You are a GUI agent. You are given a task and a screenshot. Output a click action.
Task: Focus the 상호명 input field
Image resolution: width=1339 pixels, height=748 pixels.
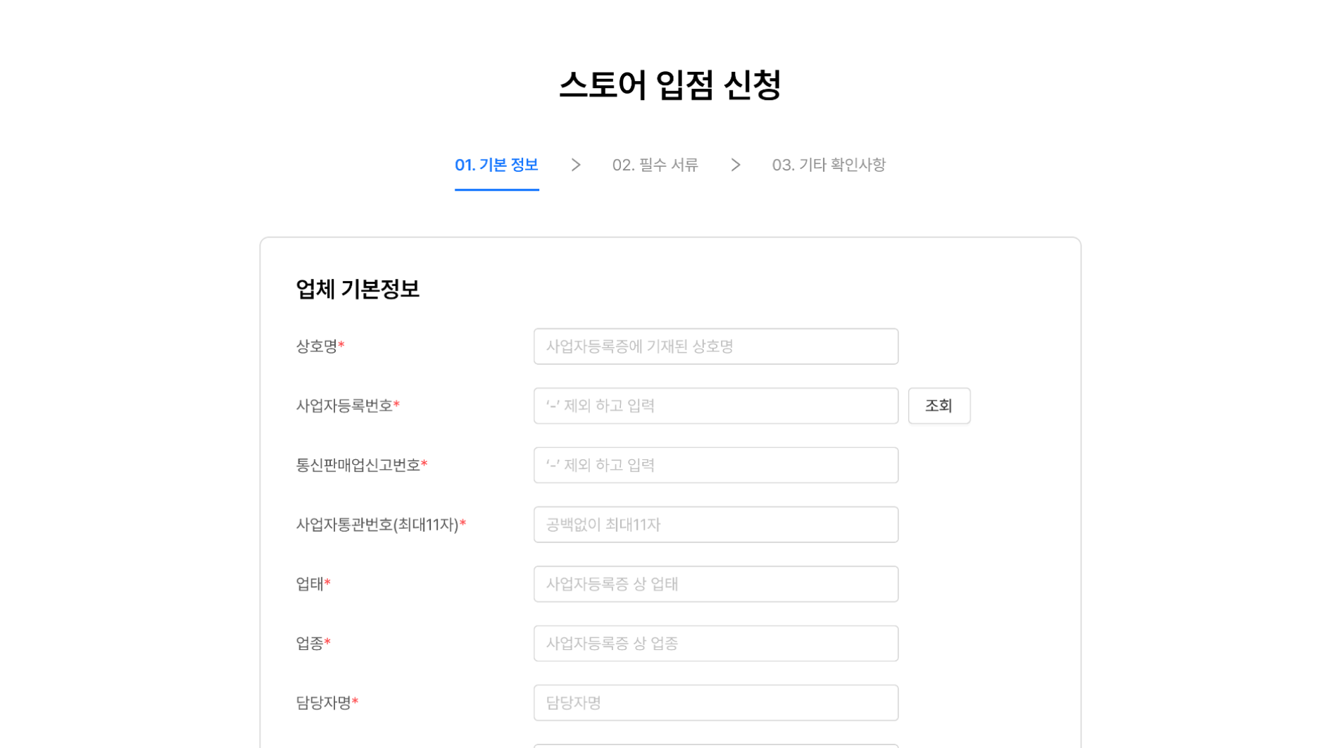tap(716, 347)
